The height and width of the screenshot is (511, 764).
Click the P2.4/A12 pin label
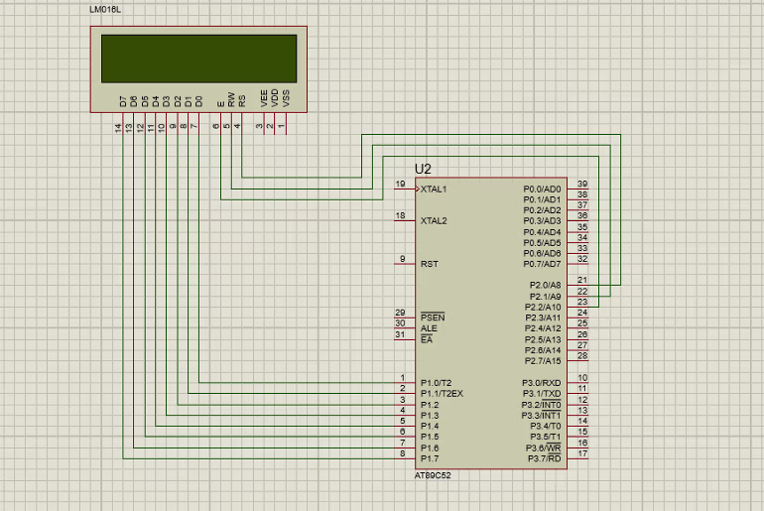tap(543, 328)
